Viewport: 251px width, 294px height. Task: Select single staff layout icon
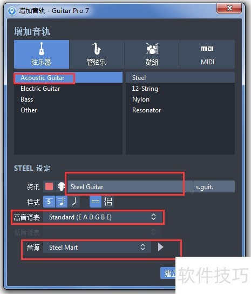[x=96, y=202]
